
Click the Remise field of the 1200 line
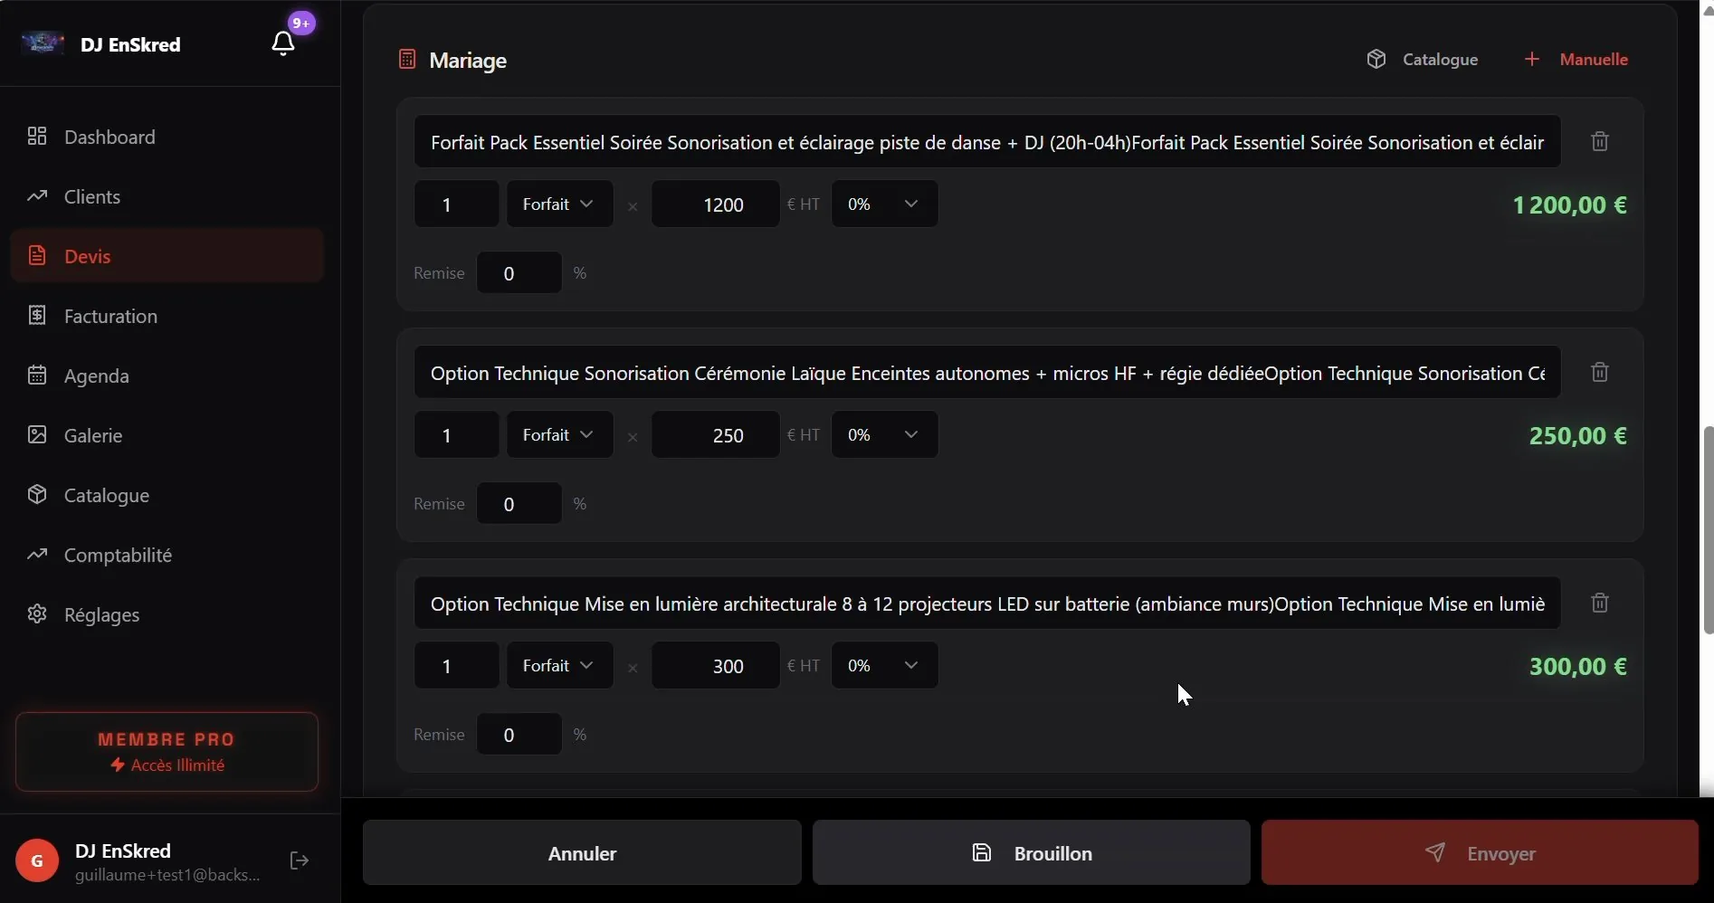[519, 273]
